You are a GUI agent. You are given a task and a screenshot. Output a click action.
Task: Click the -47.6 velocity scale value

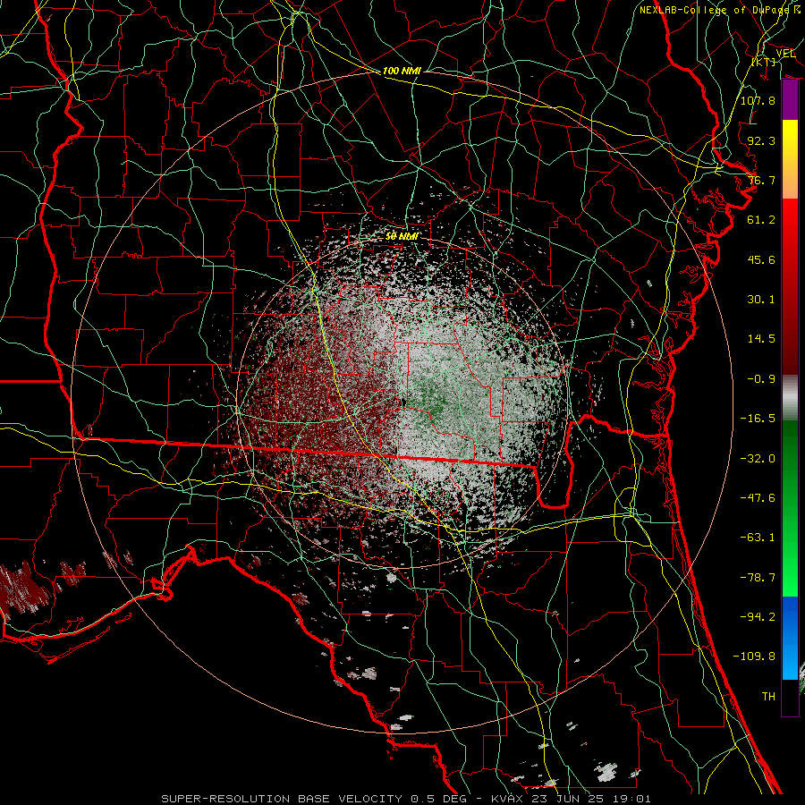click(758, 498)
